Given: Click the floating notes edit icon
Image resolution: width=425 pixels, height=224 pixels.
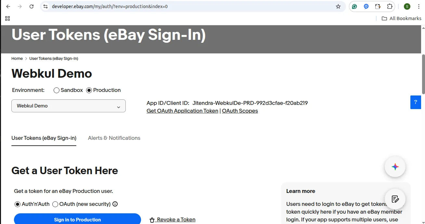Looking at the screenshot, I should pos(395,199).
